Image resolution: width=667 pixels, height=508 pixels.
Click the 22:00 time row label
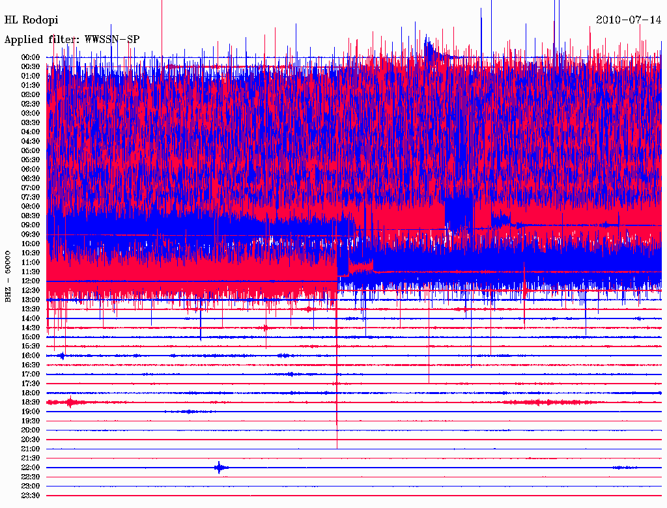click(x=31, y=468)
